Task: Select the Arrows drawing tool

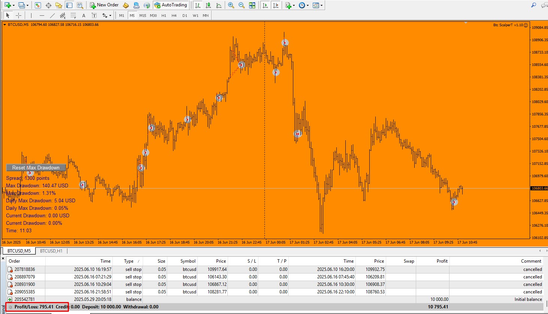Action: pos(105,15)
